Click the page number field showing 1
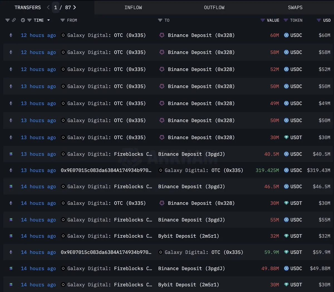334x292 pixels. pyautogui.click(x=56, y=7)
